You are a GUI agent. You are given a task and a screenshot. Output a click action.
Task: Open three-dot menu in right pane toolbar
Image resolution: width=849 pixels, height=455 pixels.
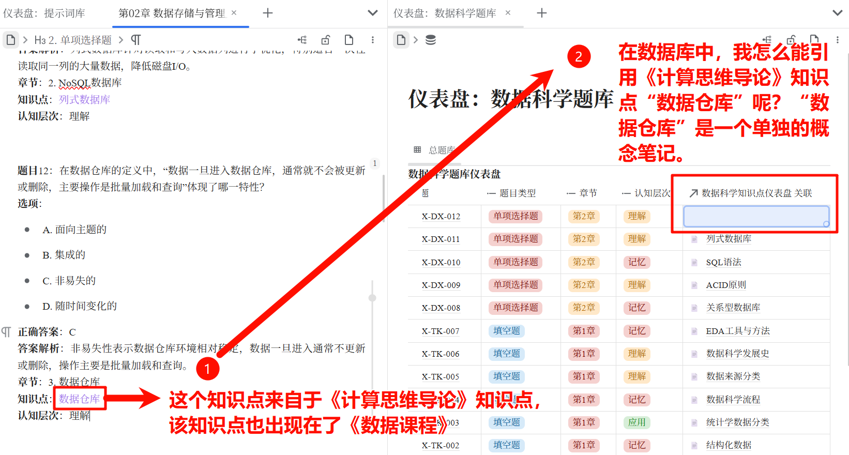point(837,40)
